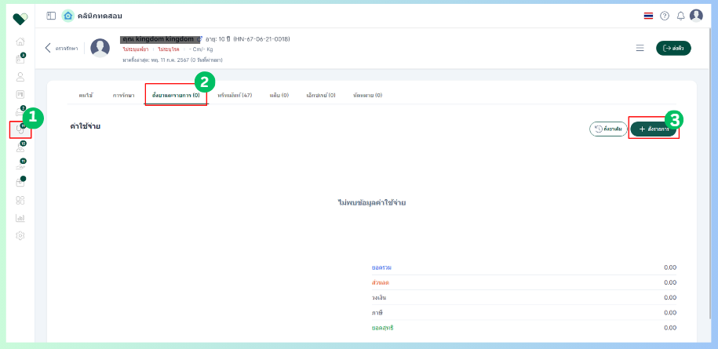Open the box inventory sidebar icon

pos(20,182)
